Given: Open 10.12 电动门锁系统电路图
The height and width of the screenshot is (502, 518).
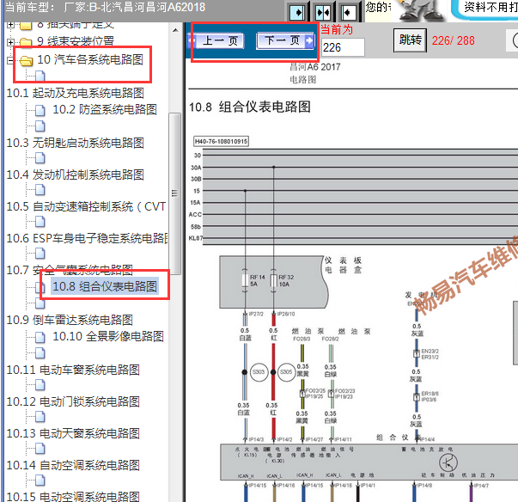Looking at the screenshot, I should pyautogui.click(x=73, y=401).
